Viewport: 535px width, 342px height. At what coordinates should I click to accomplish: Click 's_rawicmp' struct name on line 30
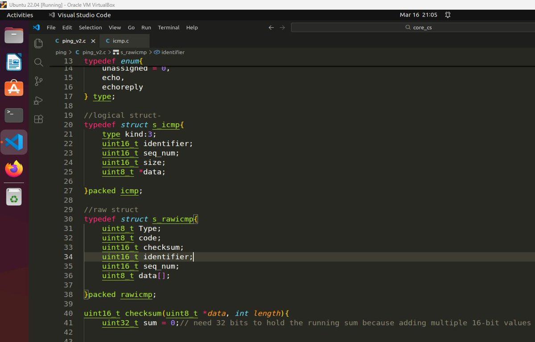pos(173,219)
